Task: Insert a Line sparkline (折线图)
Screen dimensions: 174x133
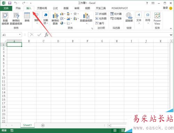Action: 101,14
